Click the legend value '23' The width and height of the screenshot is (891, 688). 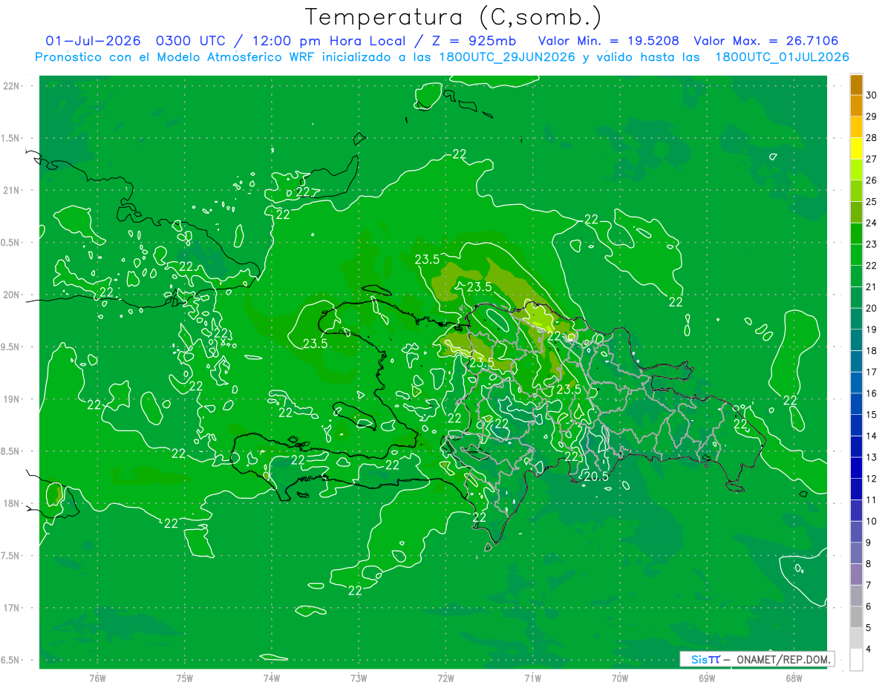tap(872, 244)
